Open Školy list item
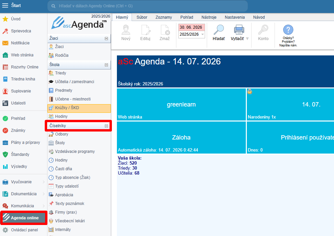The image size is (334, 236). [x=79, y=143]
